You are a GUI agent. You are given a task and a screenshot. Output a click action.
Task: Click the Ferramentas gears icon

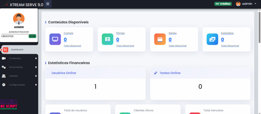click(4, 67)
